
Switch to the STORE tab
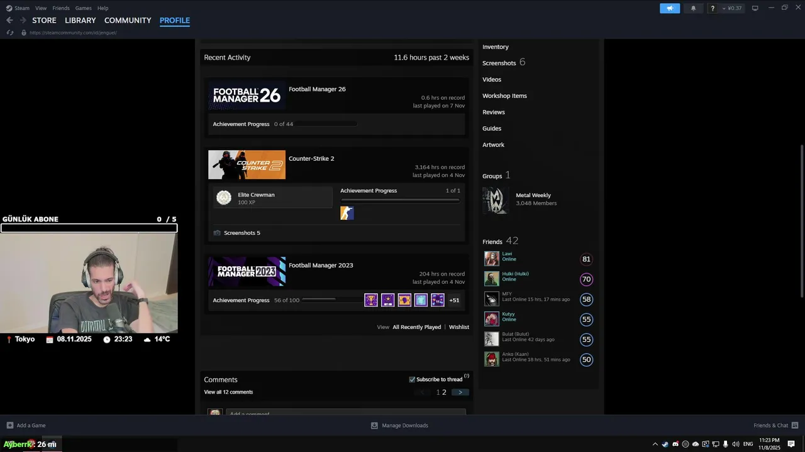click(44, 20)
